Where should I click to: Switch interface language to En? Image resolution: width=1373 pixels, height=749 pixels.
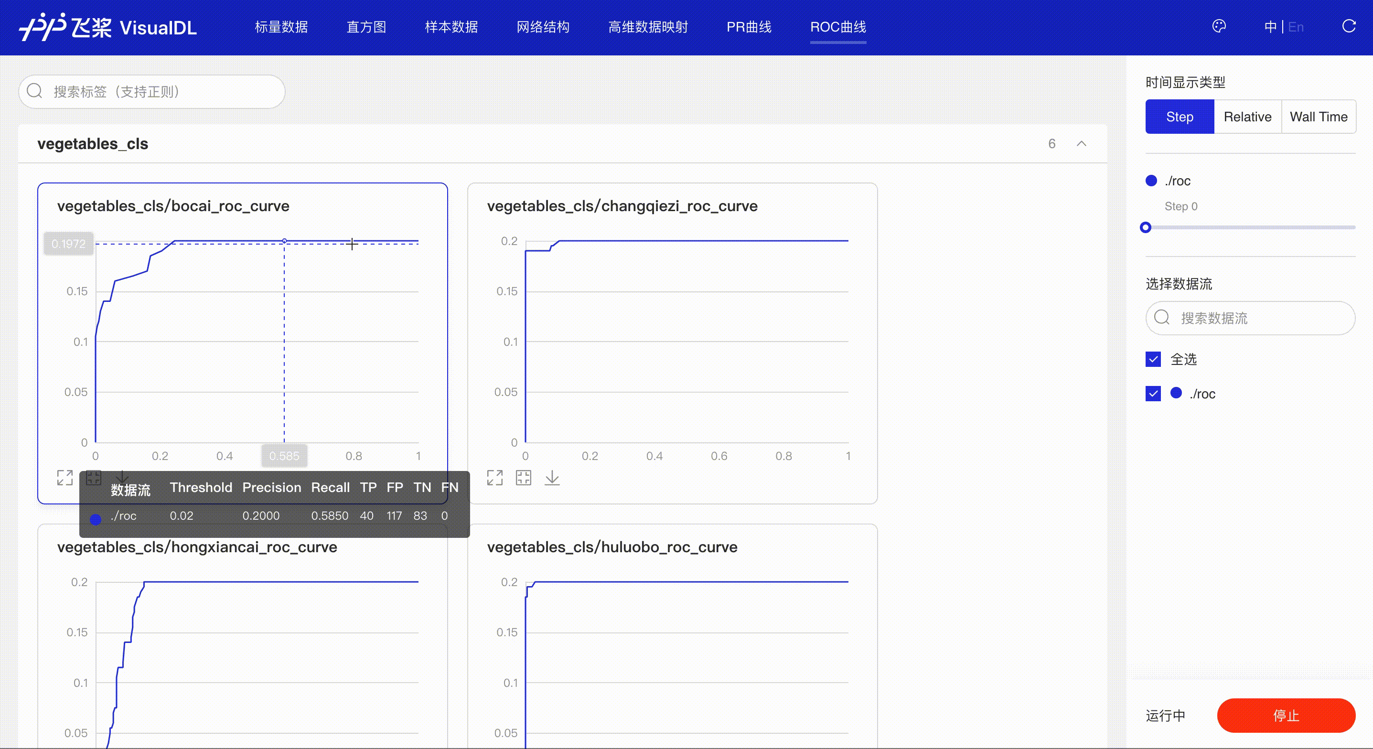[x=1297, y=26]
